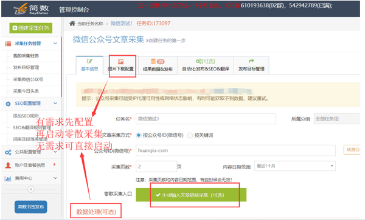The height and width of the screenshot is (220, 365).
Task: Click the 微信测试1 breadcrumb link
Action: pos(121,24)
